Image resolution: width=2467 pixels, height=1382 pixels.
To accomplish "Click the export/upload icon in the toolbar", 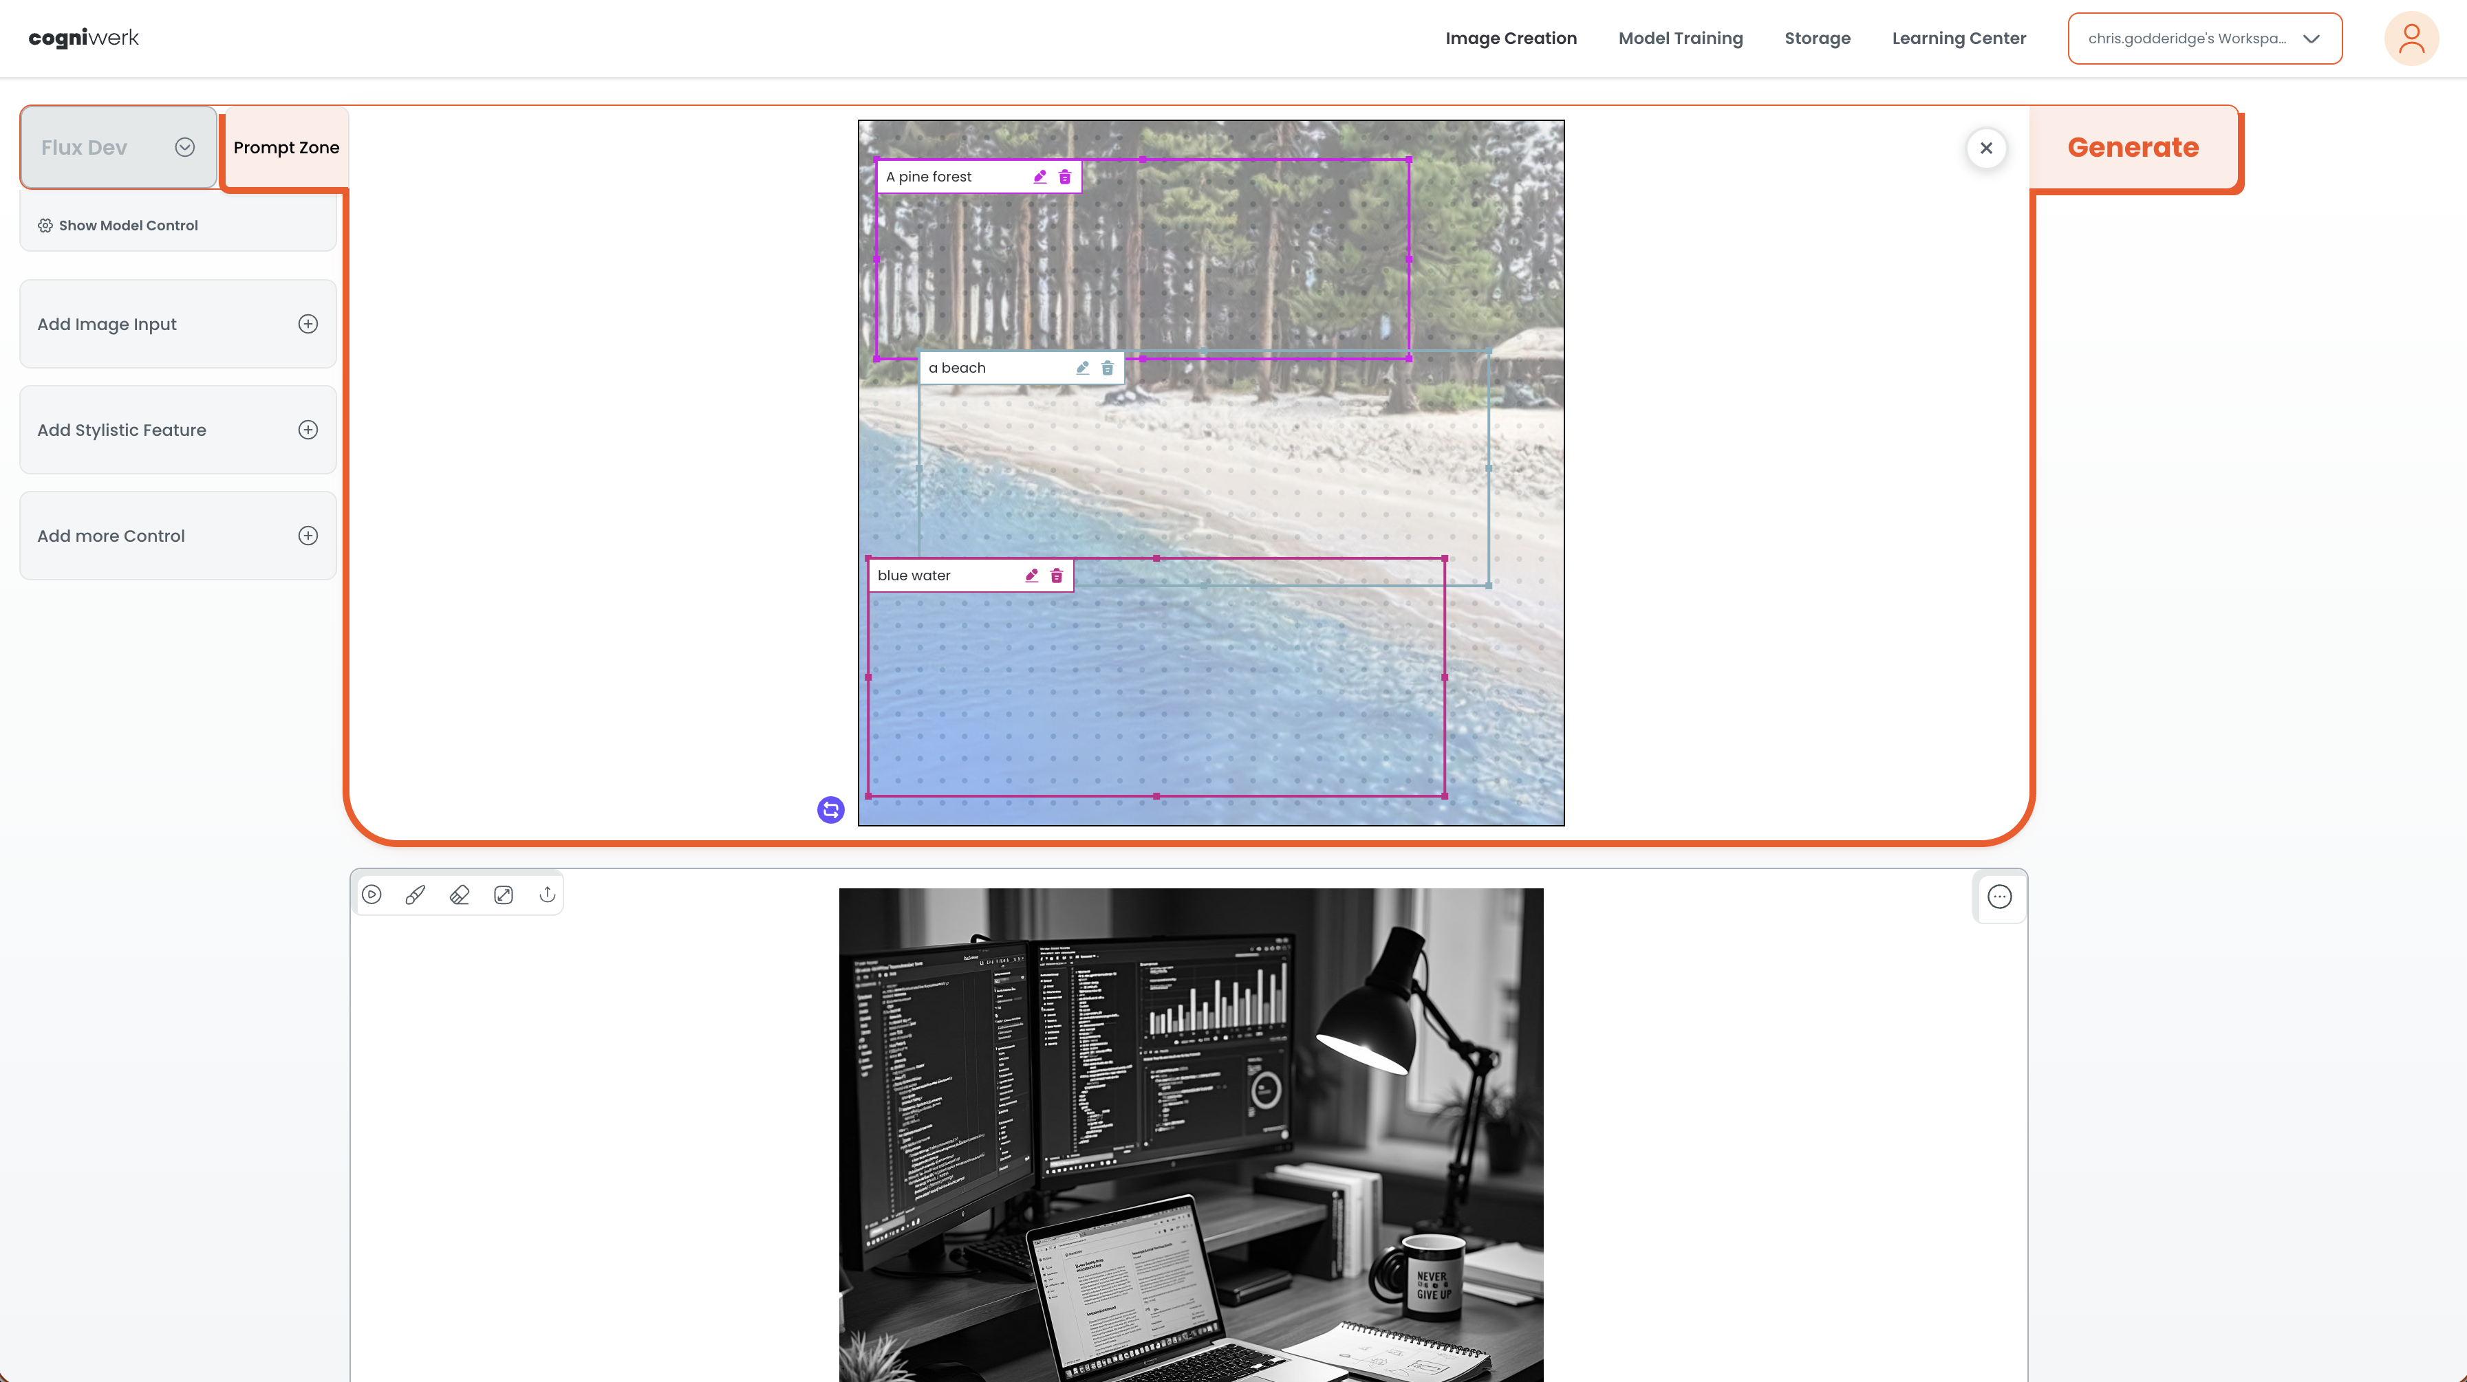I will (x=547, y=894).
